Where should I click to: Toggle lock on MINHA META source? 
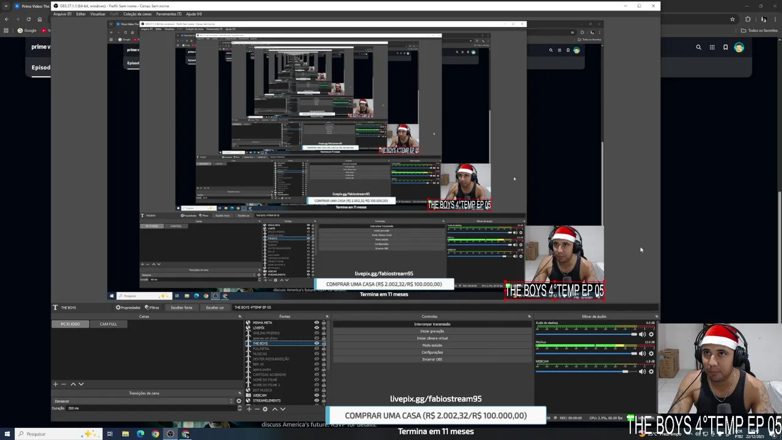click(323, 323)
